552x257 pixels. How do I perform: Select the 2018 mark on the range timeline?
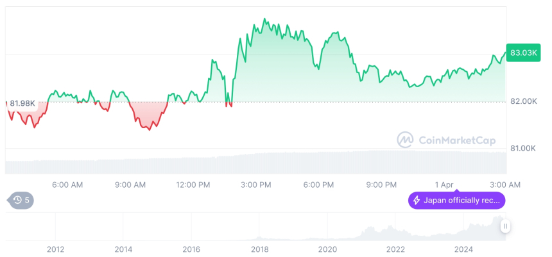point(259,249)
